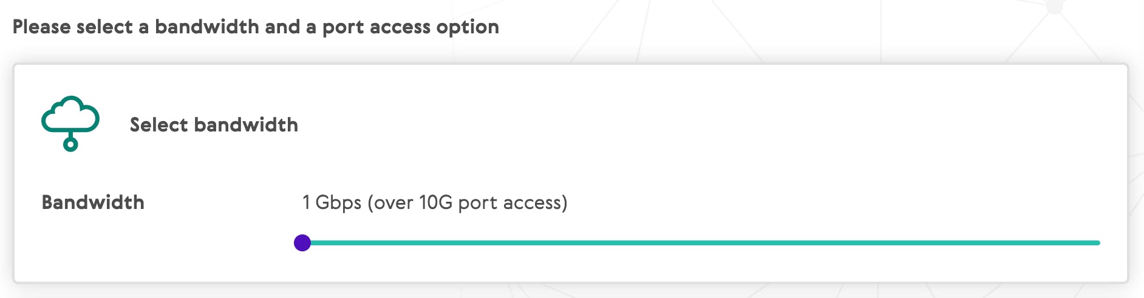Click slider track one quarter along

[x=502, y=243]
